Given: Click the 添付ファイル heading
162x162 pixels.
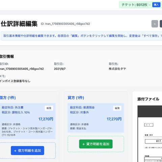Looking at the screenshot, I should click(x=148, y=99).
